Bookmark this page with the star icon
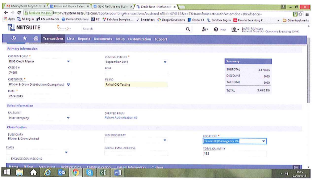Viewport: 312px width, 180px height. (300, 14)
